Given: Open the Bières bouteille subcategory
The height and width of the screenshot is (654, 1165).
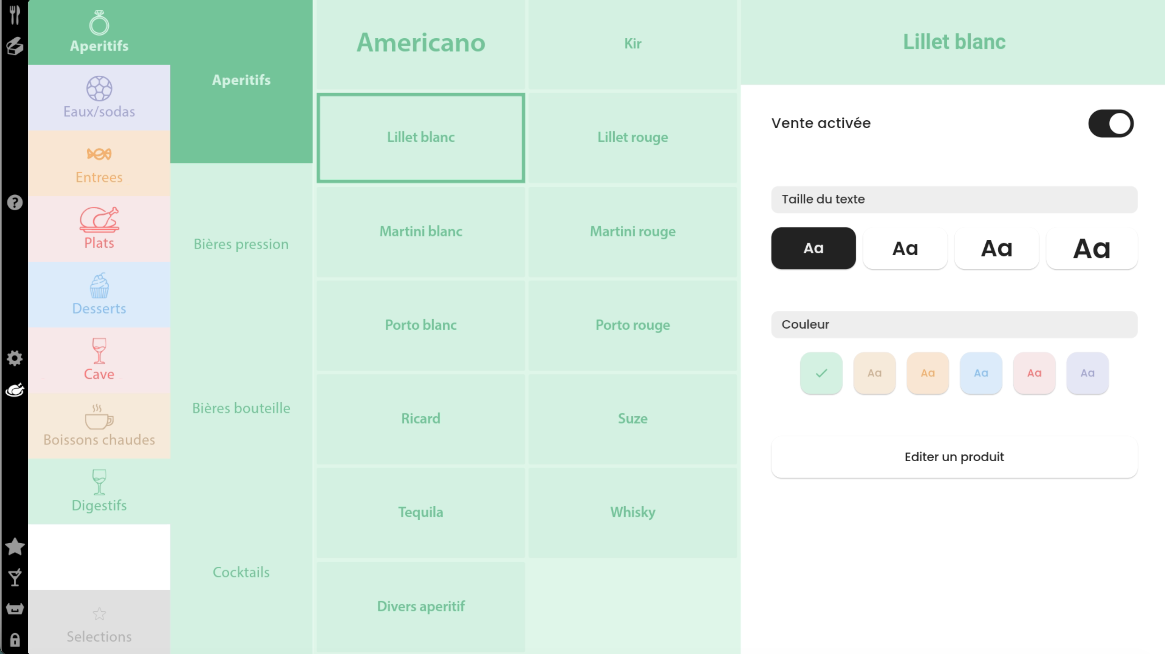Looking at the screenshot, I should pos(241,408).
